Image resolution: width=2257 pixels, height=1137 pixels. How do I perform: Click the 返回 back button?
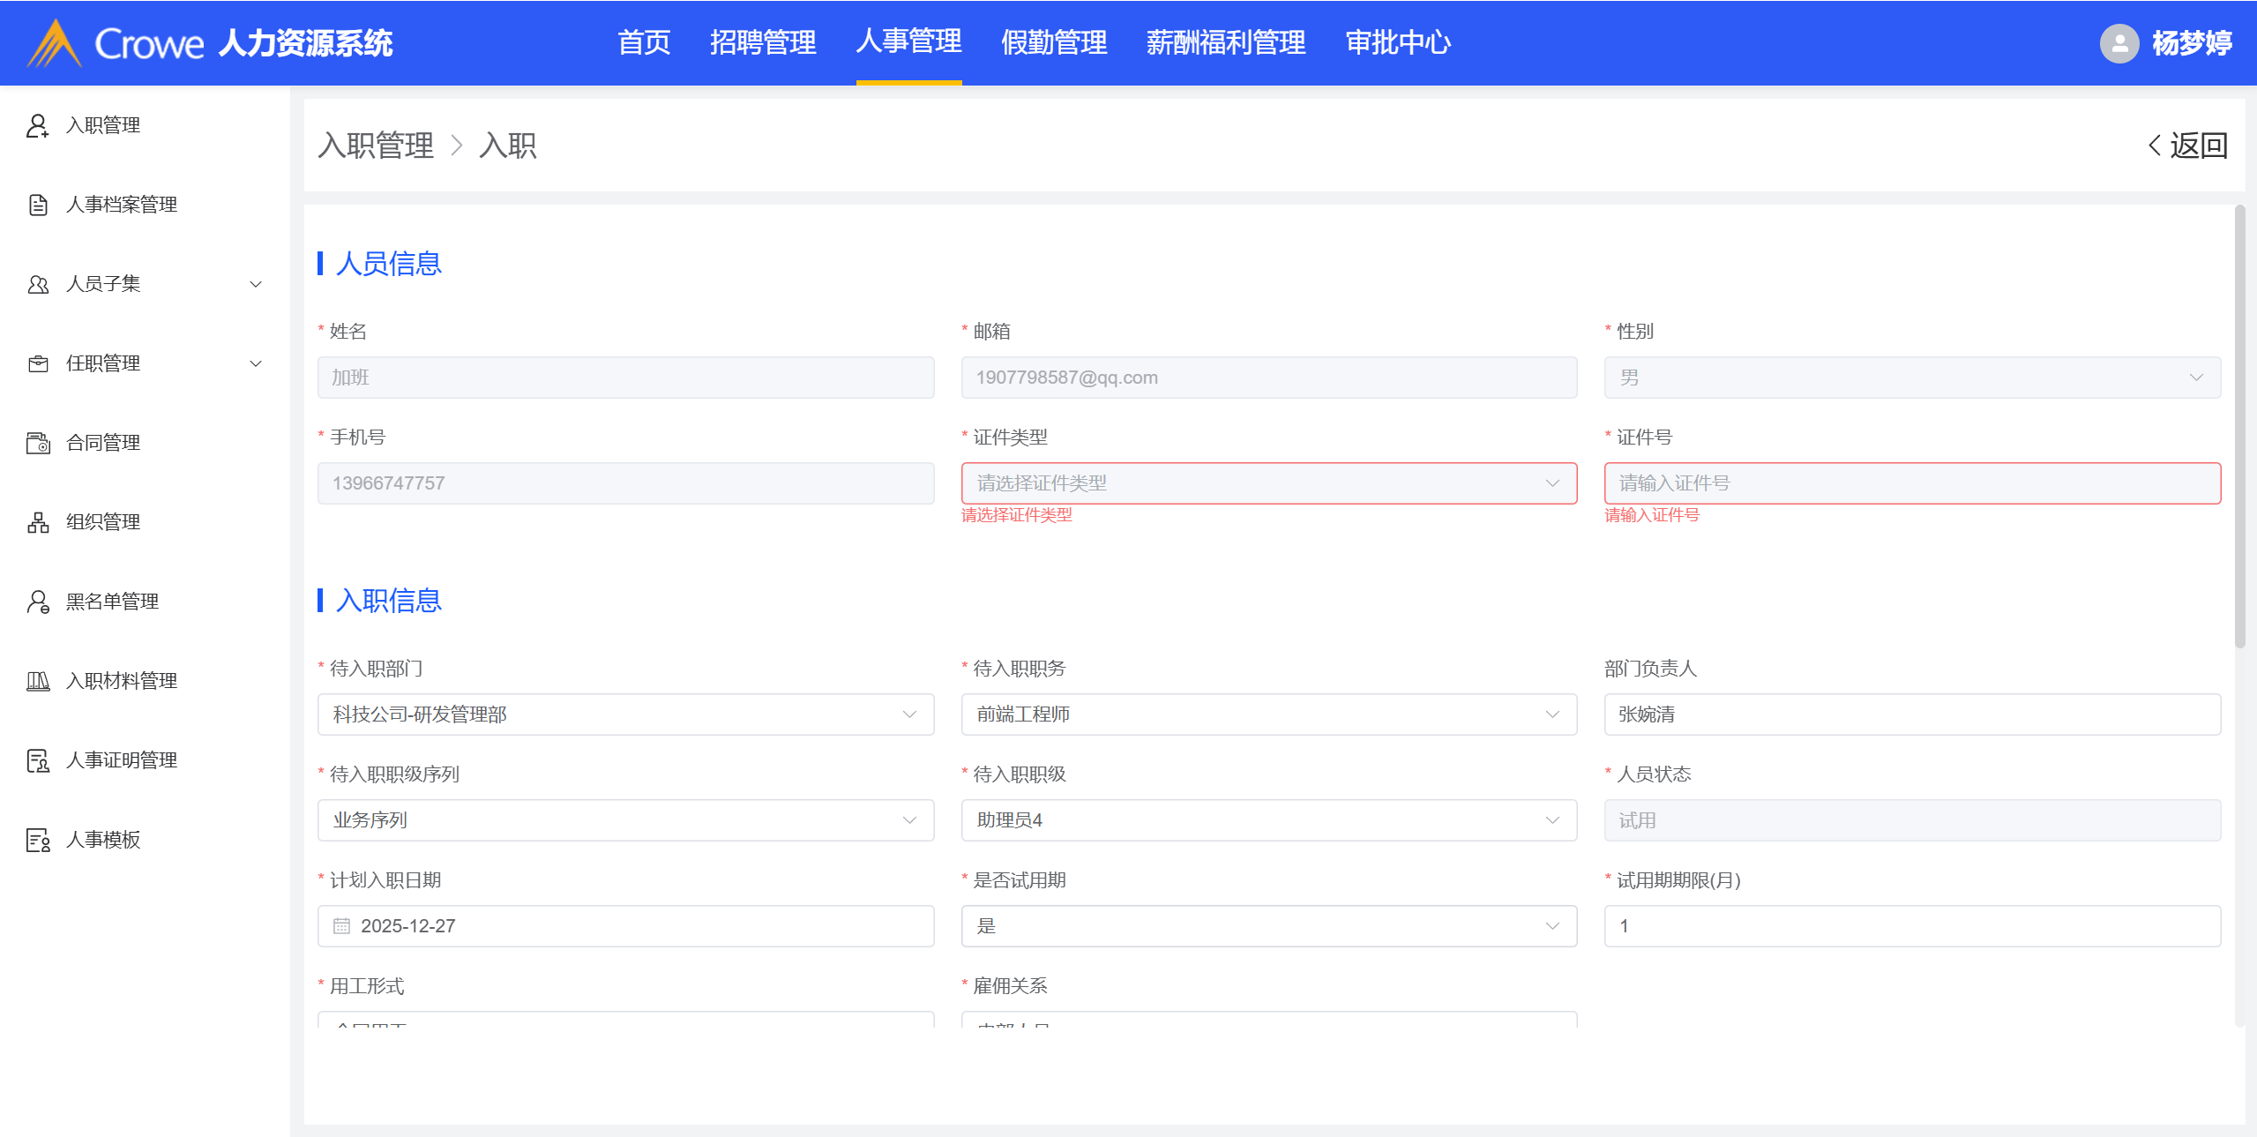click(2187, 146)
